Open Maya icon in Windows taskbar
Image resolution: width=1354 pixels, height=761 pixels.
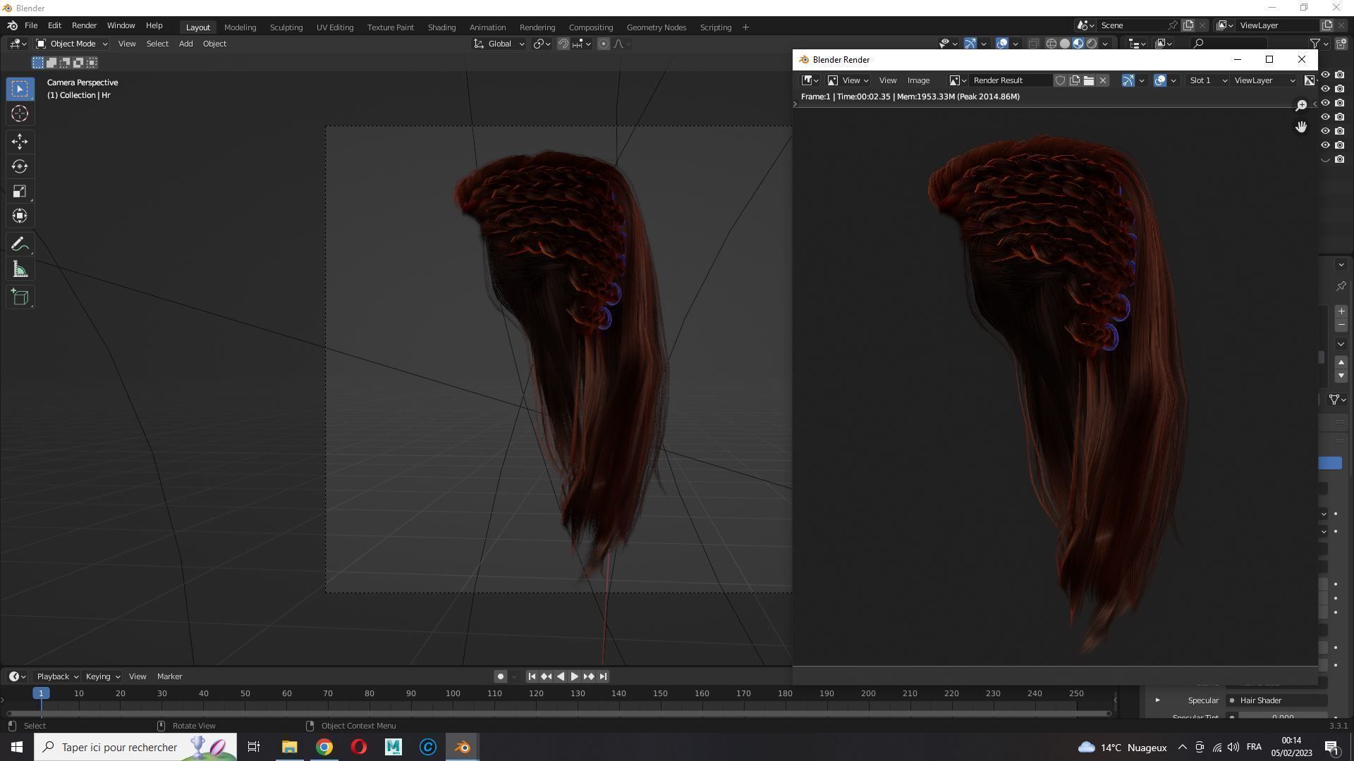[x=393, y=747]
